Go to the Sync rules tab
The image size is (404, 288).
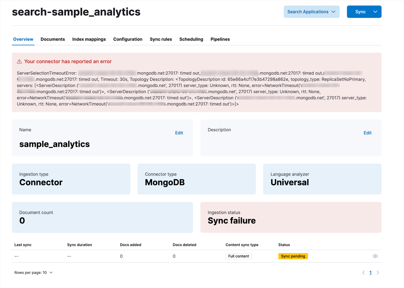[161, 39]
